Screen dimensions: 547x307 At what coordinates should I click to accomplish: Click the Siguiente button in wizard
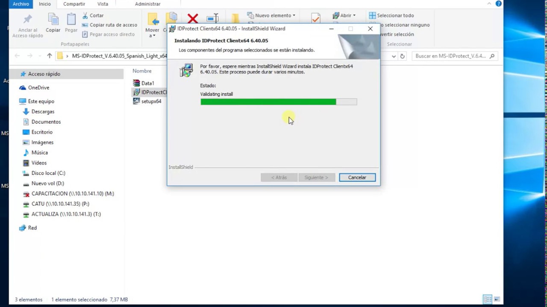point(316,177)
